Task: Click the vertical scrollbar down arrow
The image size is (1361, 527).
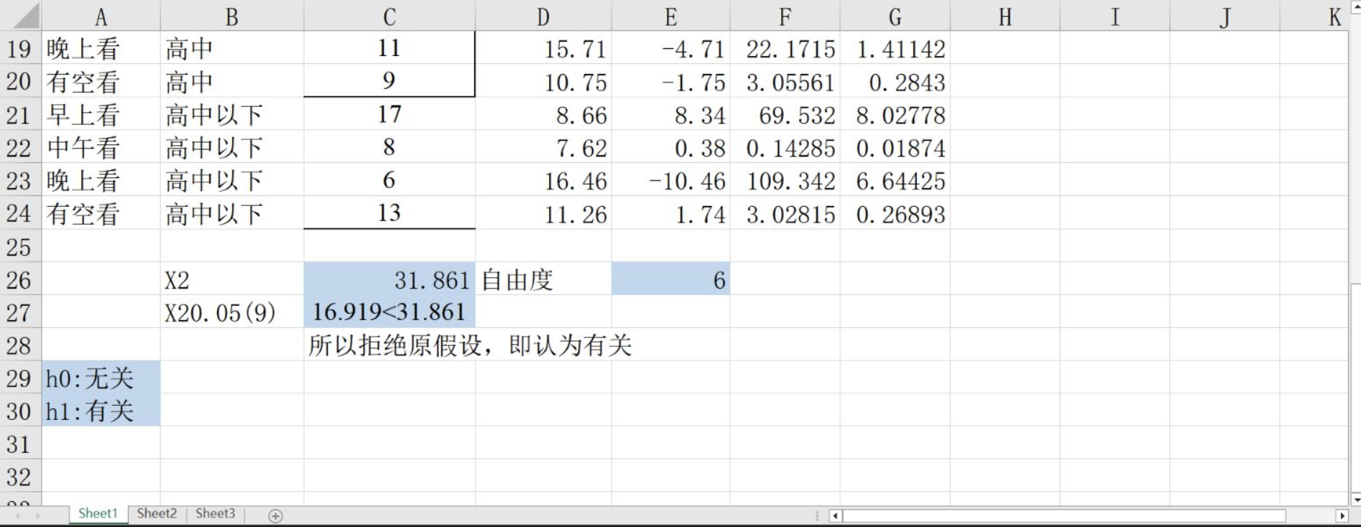Action: 1355,499
